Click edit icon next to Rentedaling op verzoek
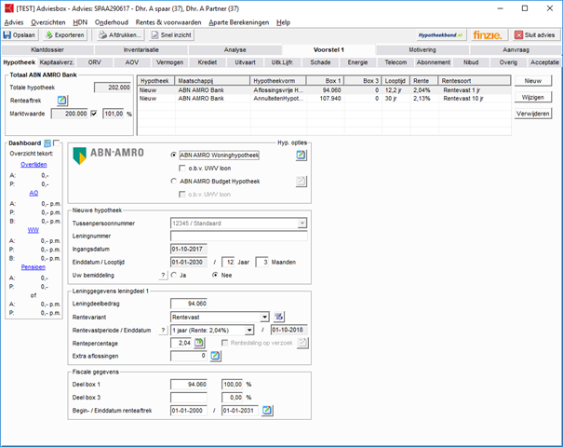 (x=302, y=343)
